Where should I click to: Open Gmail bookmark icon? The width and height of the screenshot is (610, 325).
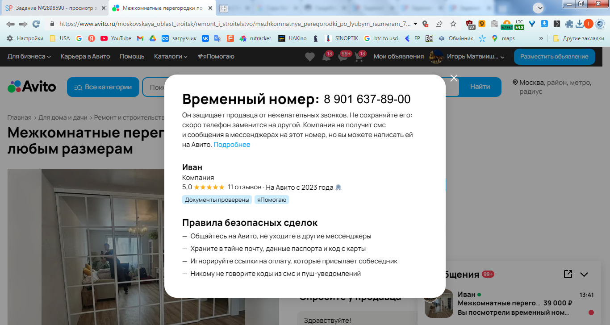coord(140,38)
